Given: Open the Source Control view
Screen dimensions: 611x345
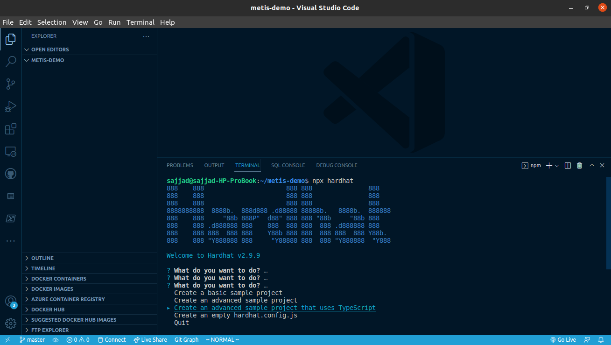Looking at the screenshot, I should [11, 84].
